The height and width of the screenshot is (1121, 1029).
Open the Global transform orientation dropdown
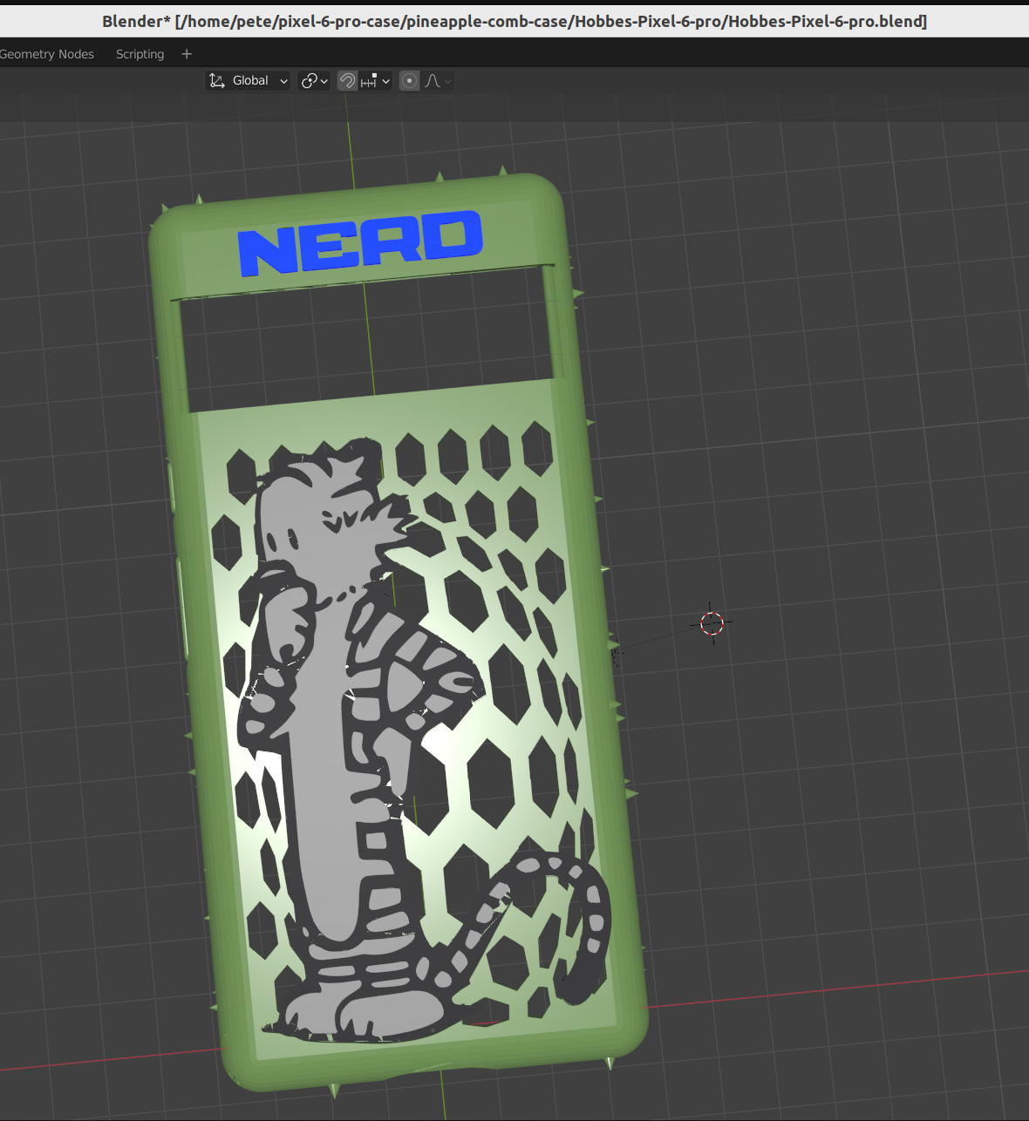coord(248,81)
